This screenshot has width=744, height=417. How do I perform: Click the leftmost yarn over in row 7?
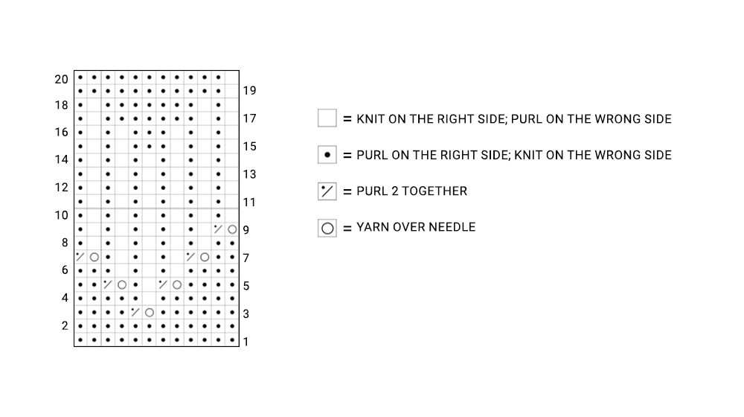pos(94,257)
